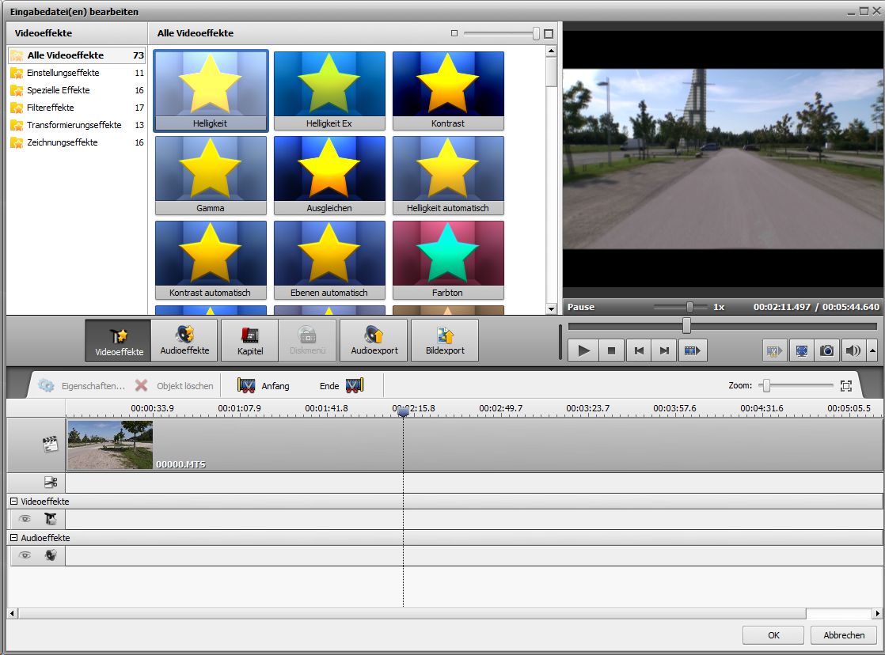Open the Kapitel editor
Screen dimensions: 885x655
point(249,340)
